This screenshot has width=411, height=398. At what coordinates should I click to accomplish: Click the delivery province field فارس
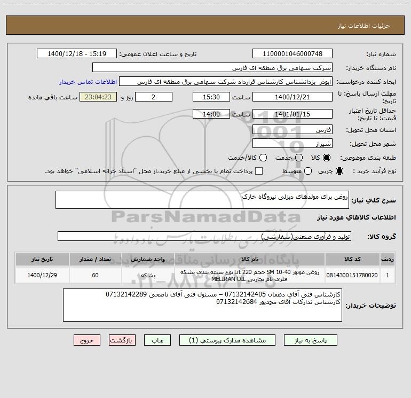coord(293,130)
